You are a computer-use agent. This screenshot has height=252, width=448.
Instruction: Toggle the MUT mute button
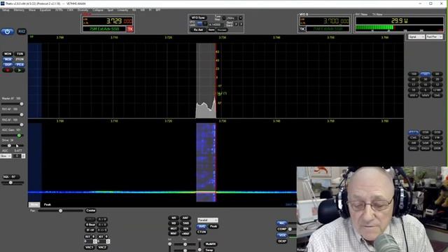click(174, 229)
